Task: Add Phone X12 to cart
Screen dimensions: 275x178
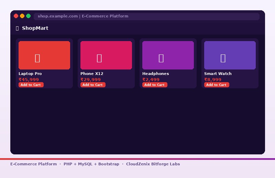Action: [x=93, y=85]
